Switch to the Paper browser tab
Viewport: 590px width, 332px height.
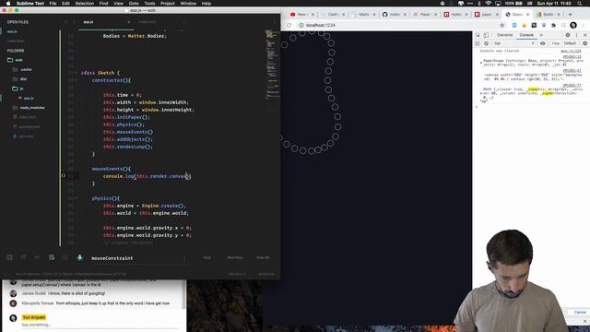pos(425,15)
